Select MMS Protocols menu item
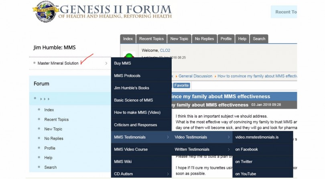 [127, 76]
